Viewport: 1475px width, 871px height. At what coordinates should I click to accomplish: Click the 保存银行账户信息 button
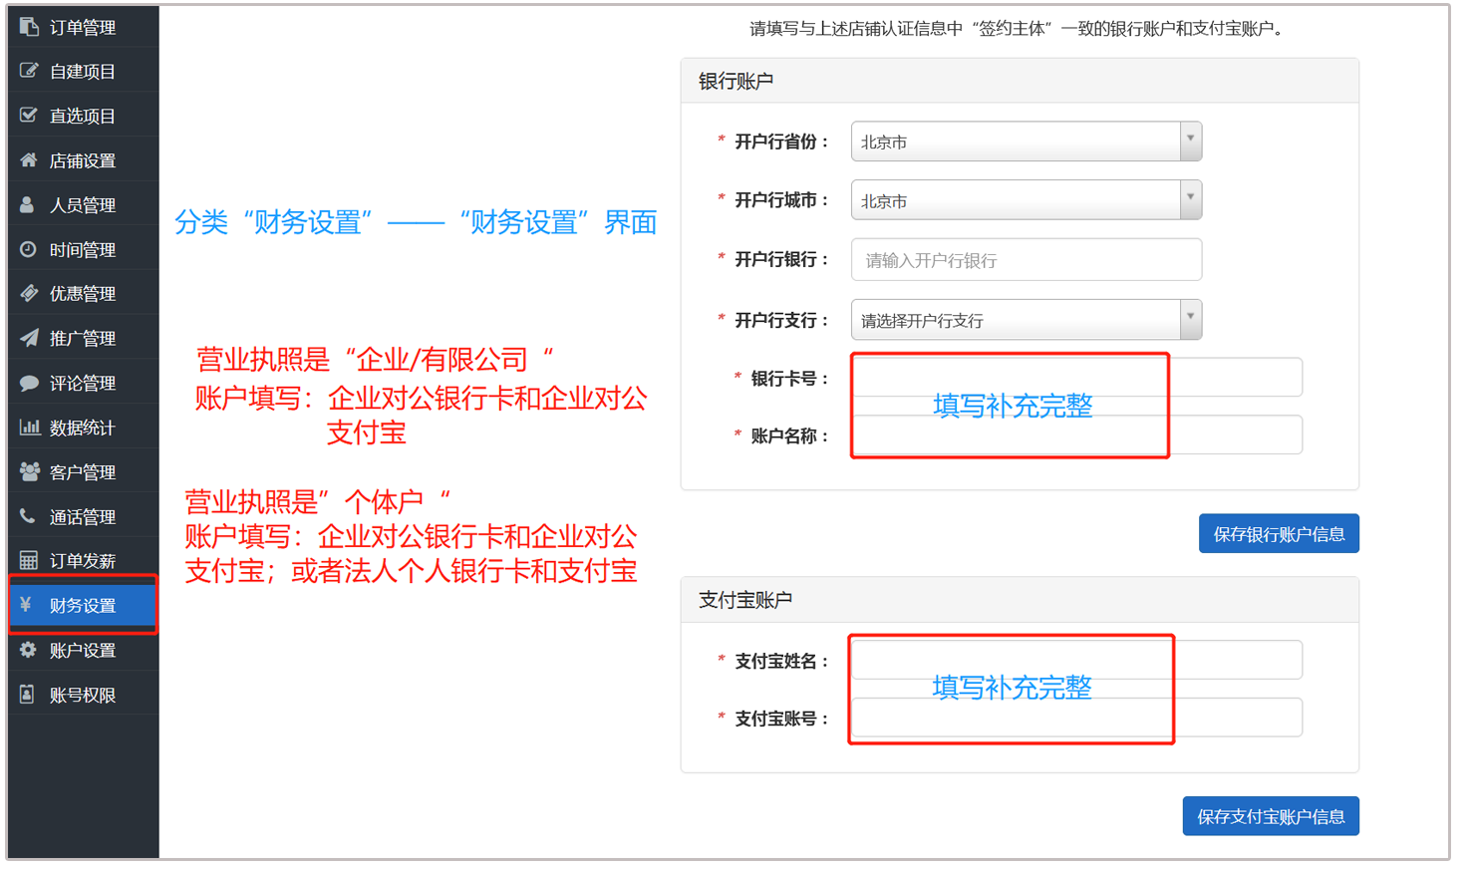1278,534
